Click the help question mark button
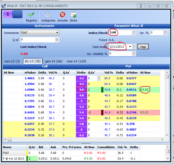This screenshot has width=174, height=165. tap(141, 6)
